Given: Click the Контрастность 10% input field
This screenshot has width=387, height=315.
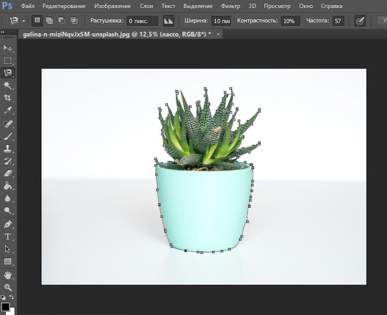Looking at the screenshot, I should 291,21.
